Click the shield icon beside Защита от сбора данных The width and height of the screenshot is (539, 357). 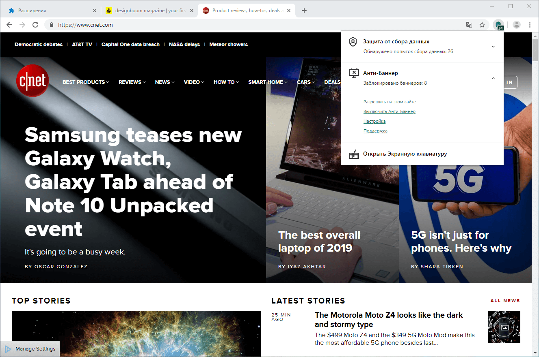[353, 42]
